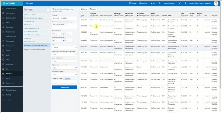Expand Настройки in the sidebar

tap(11, 83)
